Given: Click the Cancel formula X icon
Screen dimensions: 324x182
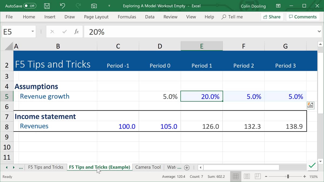Looking at the screenshot, I should (52, 32).
